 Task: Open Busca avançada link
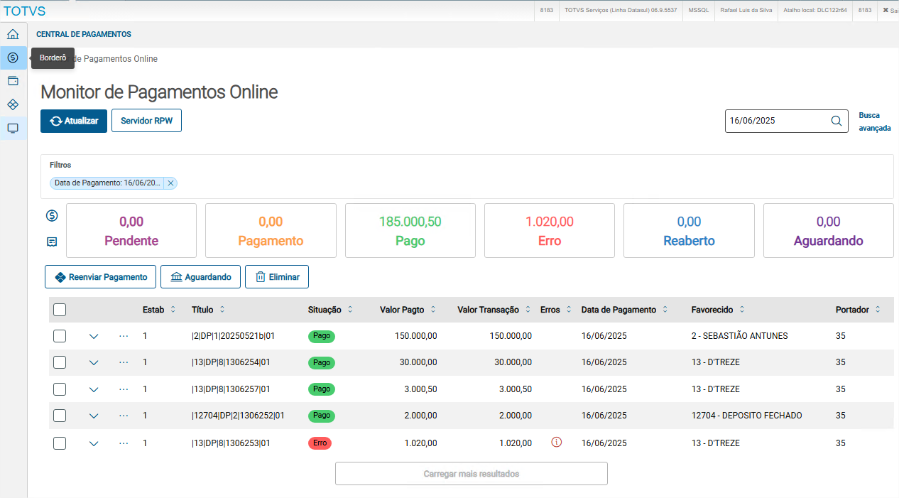click(874, 121)
